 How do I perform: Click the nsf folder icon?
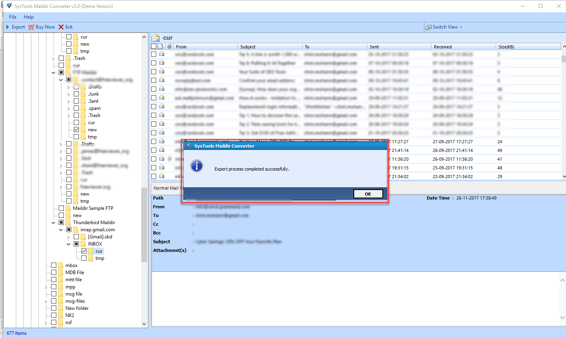click(x=60, y=323)
